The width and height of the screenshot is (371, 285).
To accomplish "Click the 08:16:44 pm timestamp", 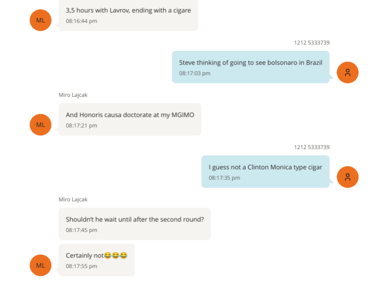I will [82, 21].
